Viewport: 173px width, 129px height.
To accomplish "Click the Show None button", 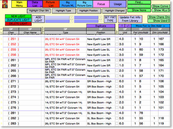I will pos(139,10).
